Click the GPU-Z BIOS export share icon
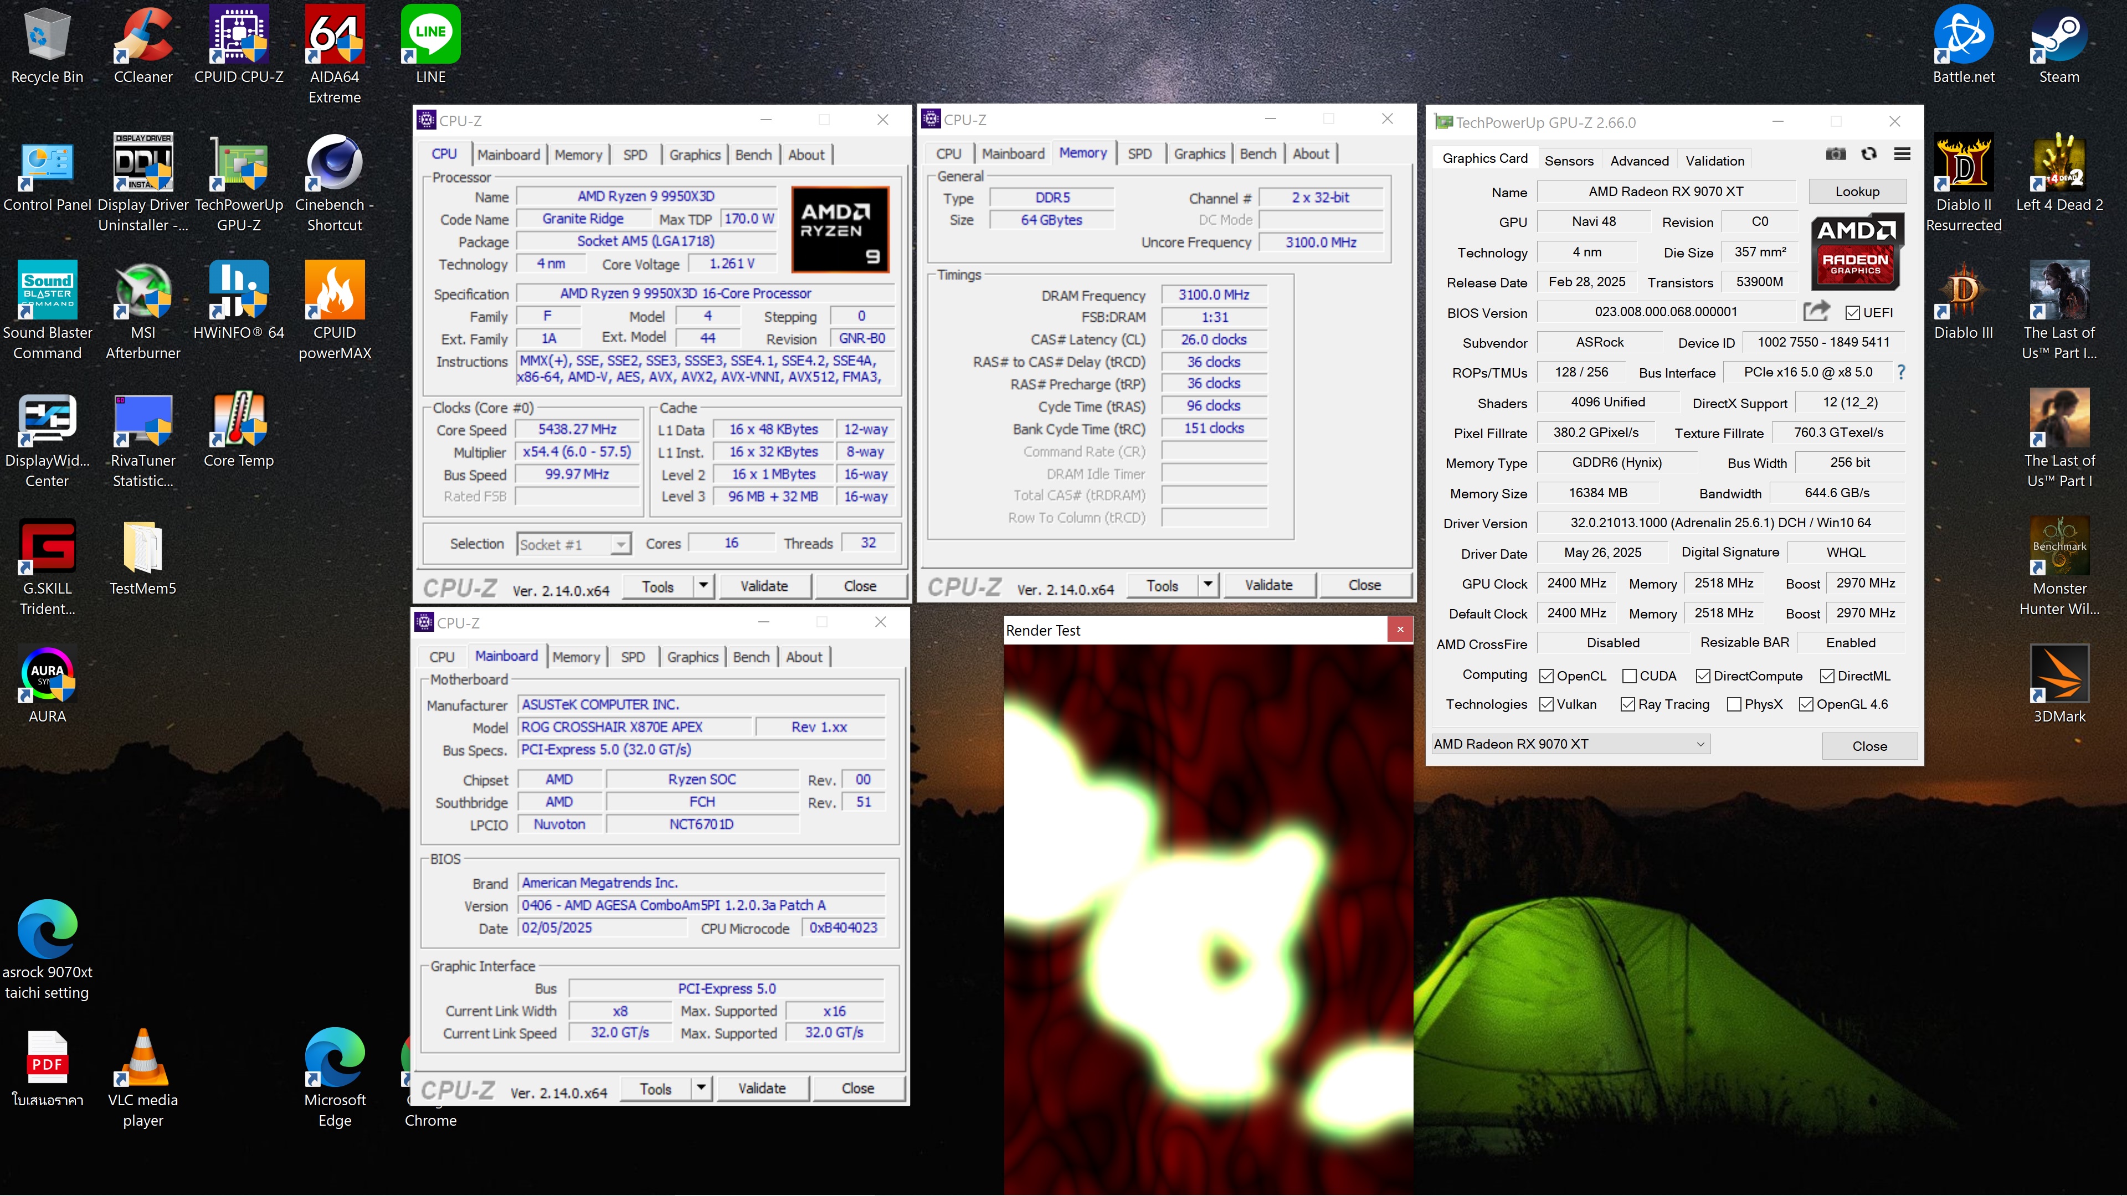The width and height of the screenshot is (2127, 1196). (1817, 311)
